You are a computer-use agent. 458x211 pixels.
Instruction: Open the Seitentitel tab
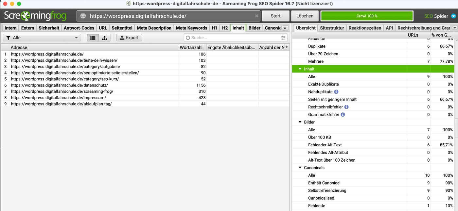tap(122, 28)
